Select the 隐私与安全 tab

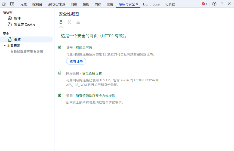click(x=127, y=4)
